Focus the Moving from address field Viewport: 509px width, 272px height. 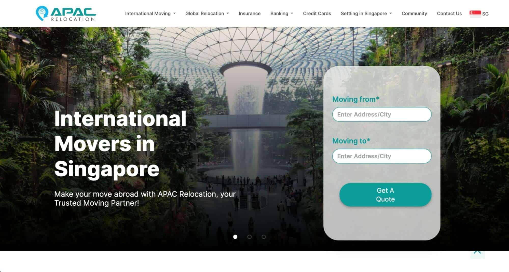[382, 114]
